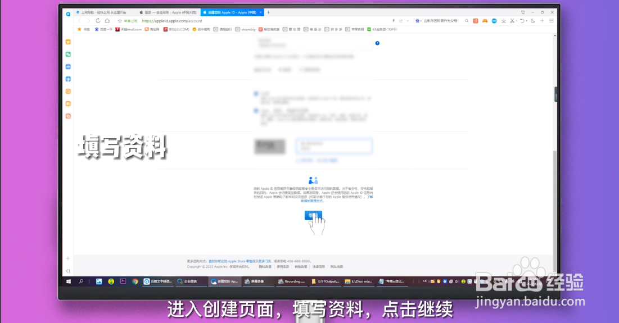Open the 使用条款 footer link
The height and width of the screenshot is (323, 619).
coord(283,267)
